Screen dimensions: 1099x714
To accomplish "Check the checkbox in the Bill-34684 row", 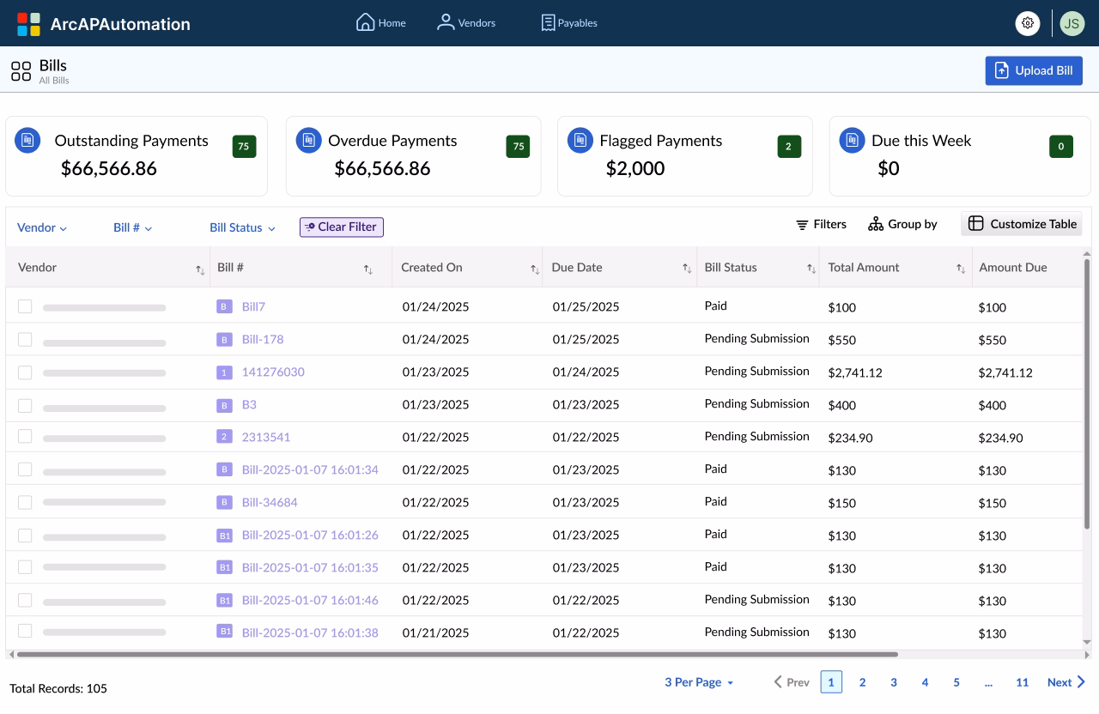I will click(x=25, y=502).
